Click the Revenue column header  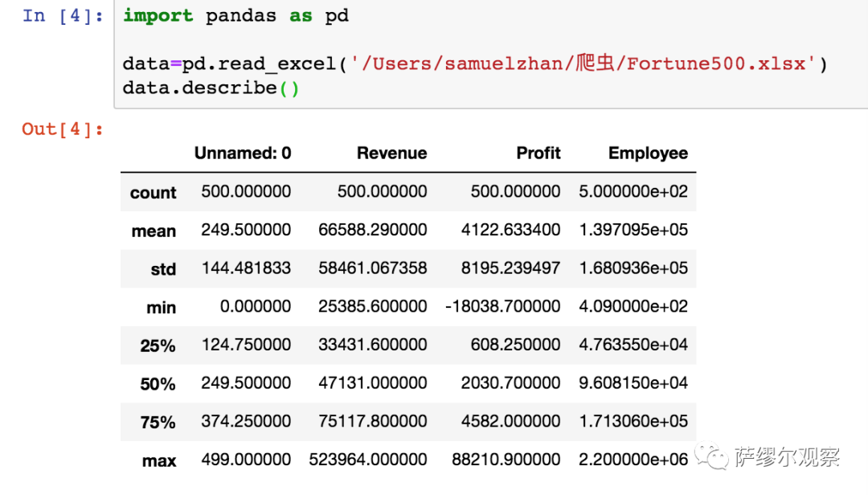[x=391, y=153]
